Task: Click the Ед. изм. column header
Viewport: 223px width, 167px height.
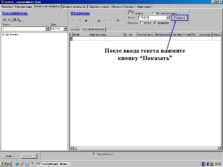Action: click(x=130, y=35)
